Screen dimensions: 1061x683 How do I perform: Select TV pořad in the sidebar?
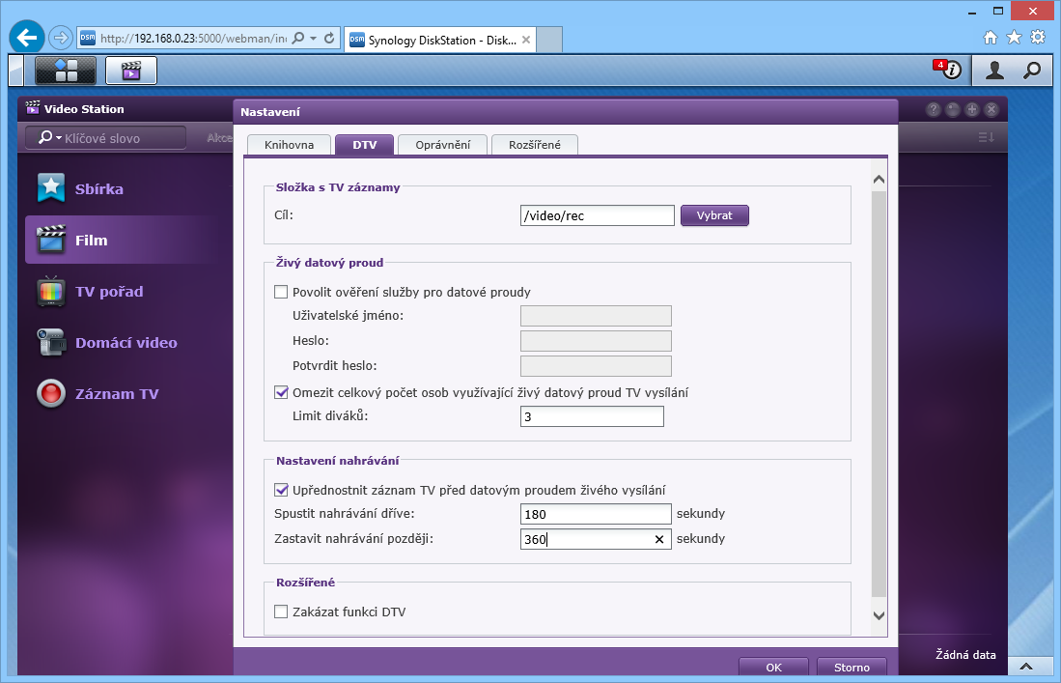[108, 292]
